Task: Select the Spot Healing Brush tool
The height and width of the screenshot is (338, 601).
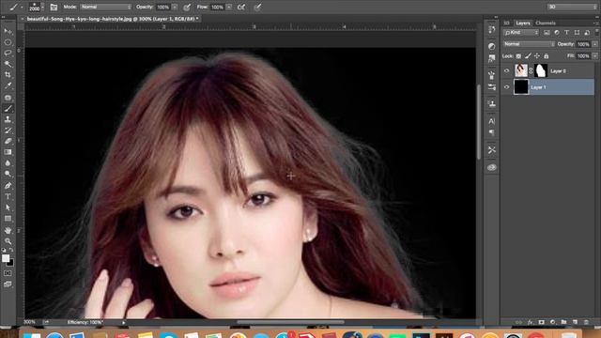Action: [8, 98]
